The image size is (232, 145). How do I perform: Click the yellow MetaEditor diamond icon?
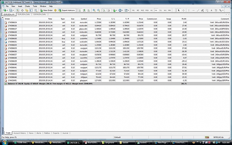pos(55,10)
